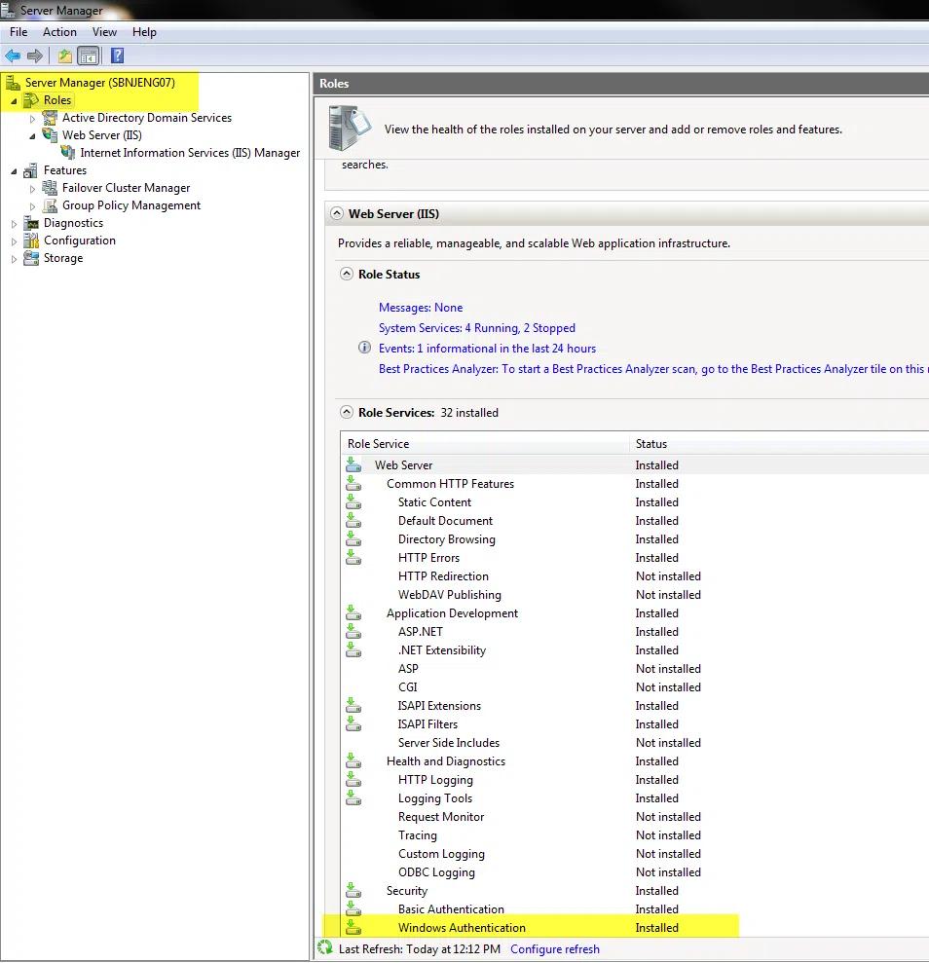Click the IIS Manager tree icon
Screen dimensions: 929x963
[x=67, y=153]
